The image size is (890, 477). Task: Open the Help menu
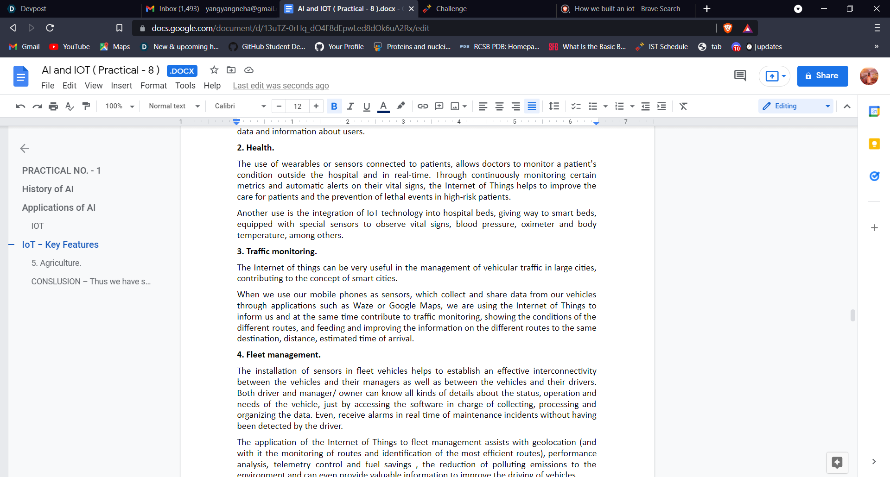point(212,86)
